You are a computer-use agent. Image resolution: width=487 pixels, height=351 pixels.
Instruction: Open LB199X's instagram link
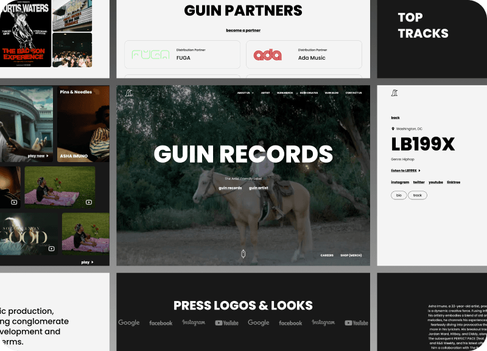click(400, 182)
